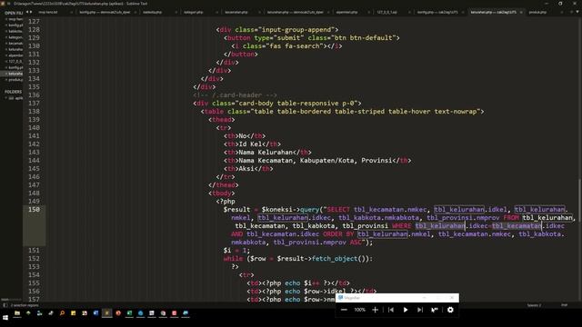Click "Id Kel" header text on line 142
The image size is (582, 327).
click(x=250, y=144)
